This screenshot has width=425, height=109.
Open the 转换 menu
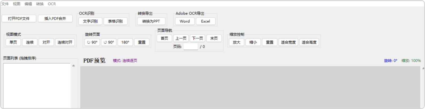point(40,4)
